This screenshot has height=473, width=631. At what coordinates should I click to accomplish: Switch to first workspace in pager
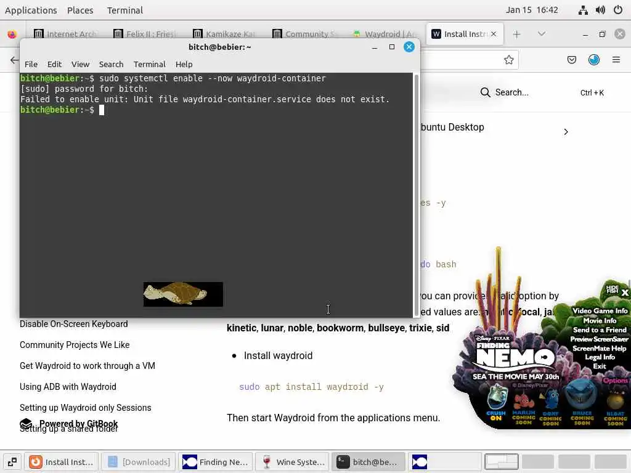coord(502,462)
